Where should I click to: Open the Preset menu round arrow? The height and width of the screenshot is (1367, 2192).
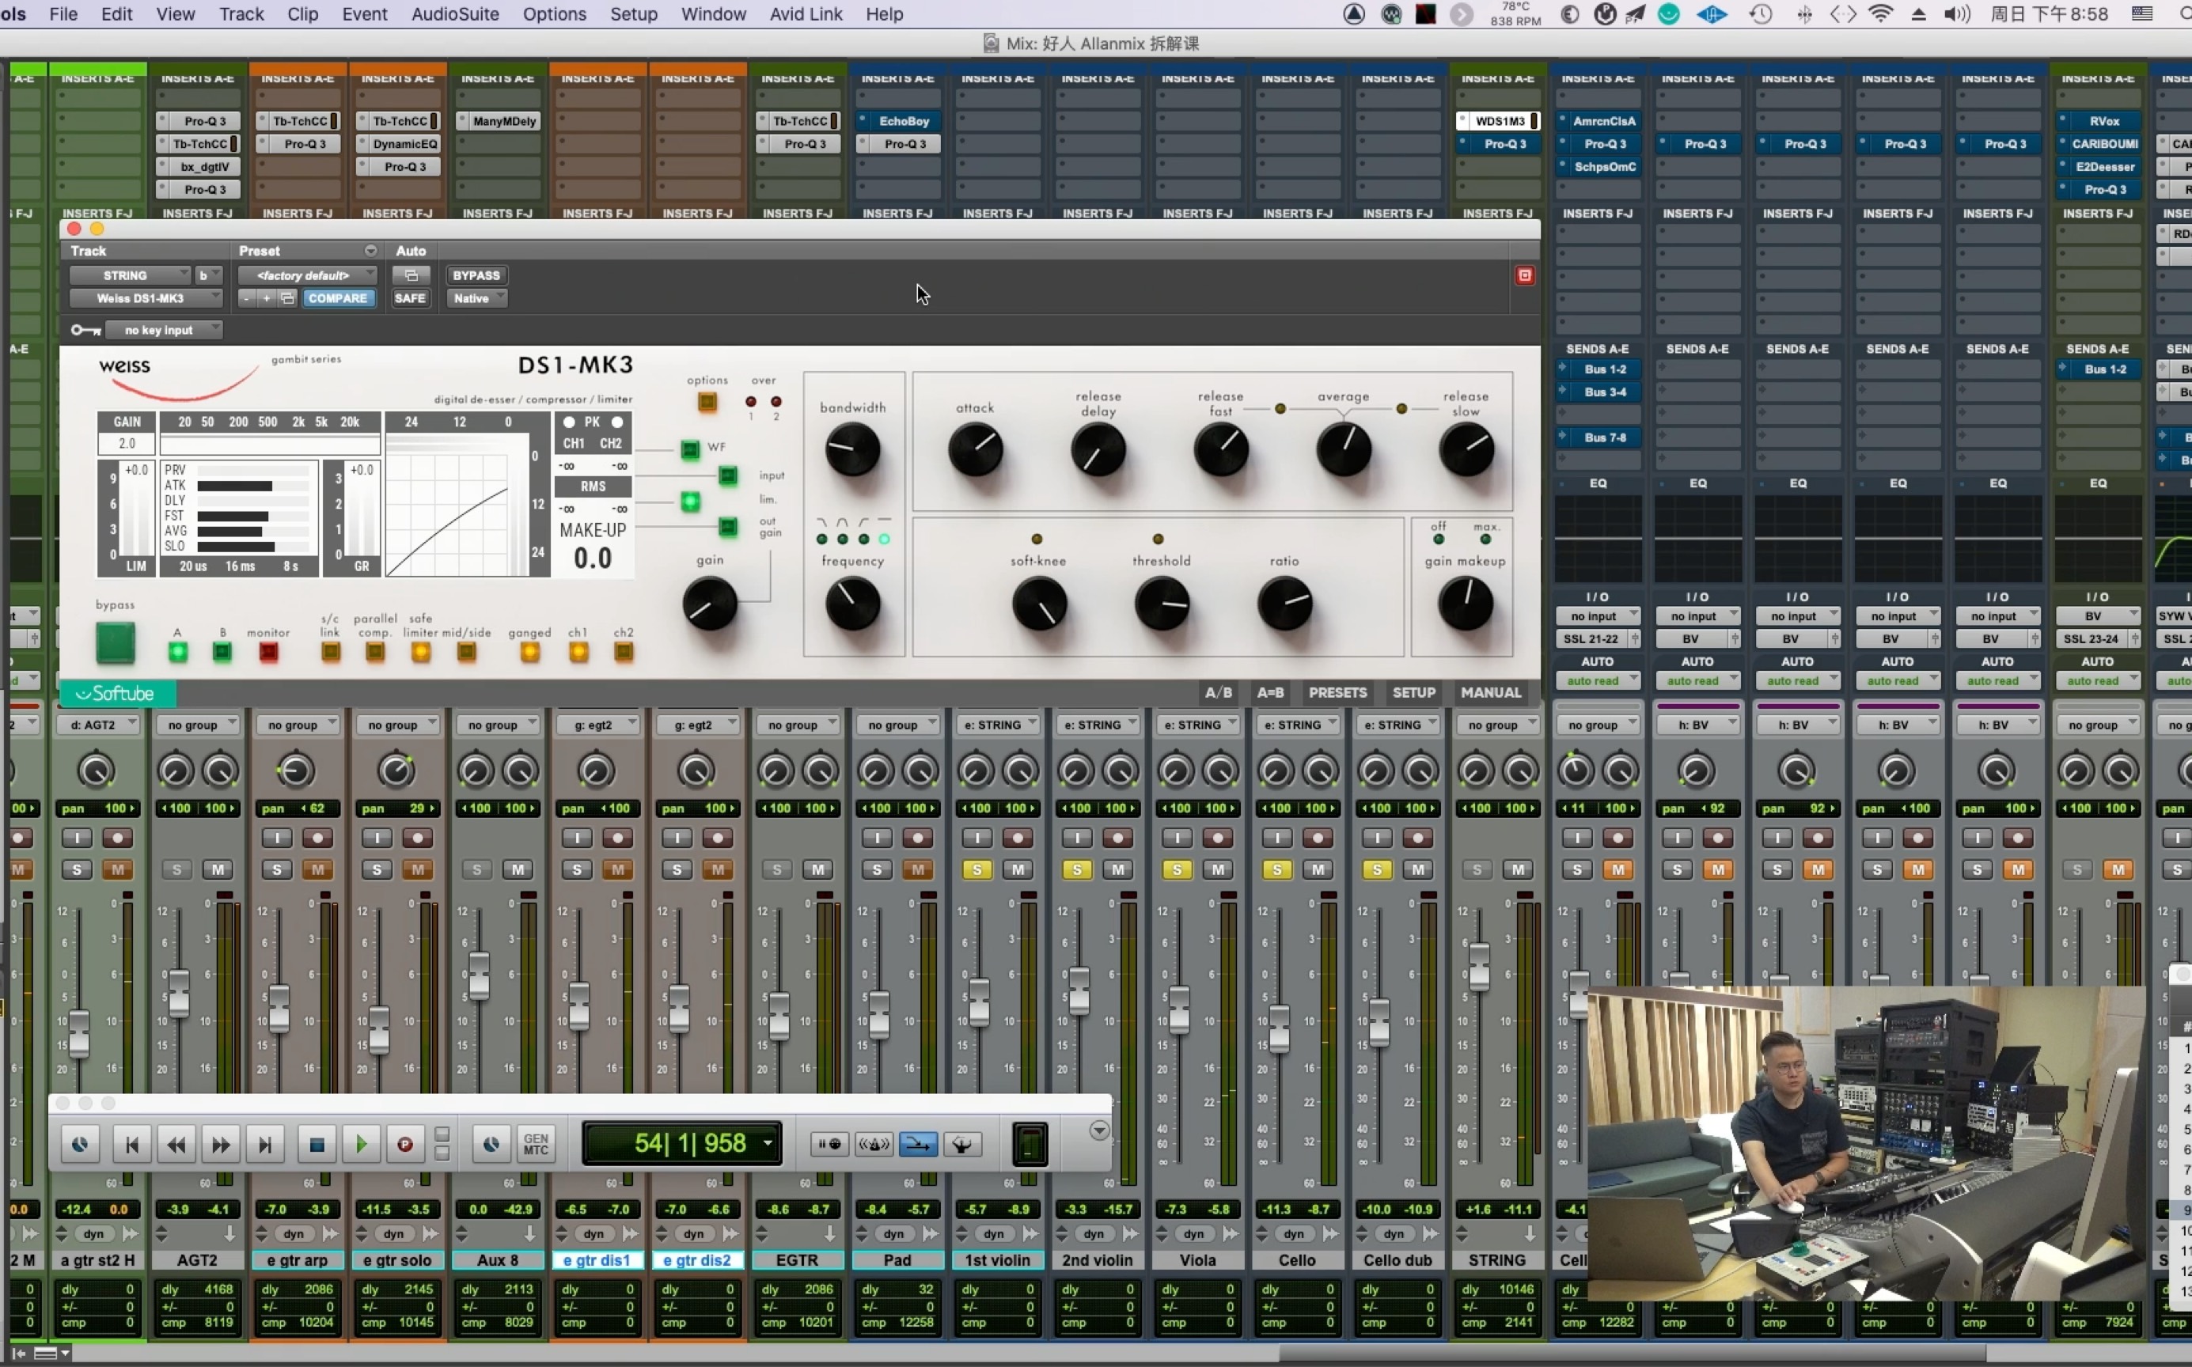point(370,251)
